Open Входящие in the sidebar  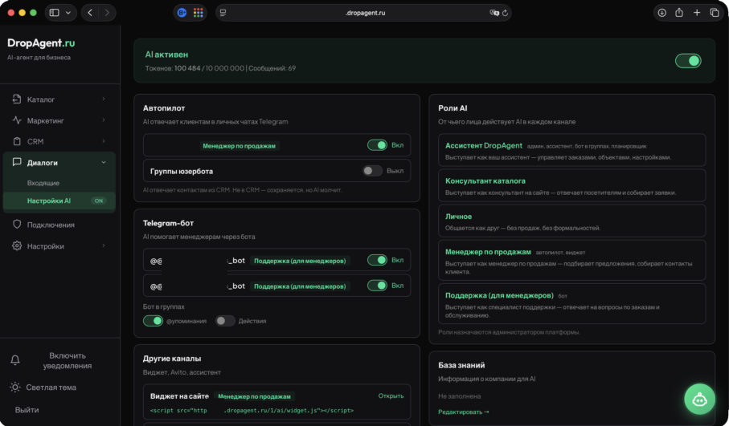point(43,183)
